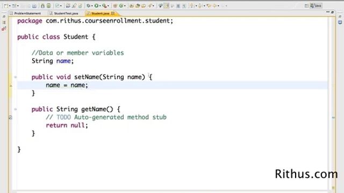Screen dimensions: 344x193
Task: Click the 'public class Student {' line
Action: tap(56, 37)
